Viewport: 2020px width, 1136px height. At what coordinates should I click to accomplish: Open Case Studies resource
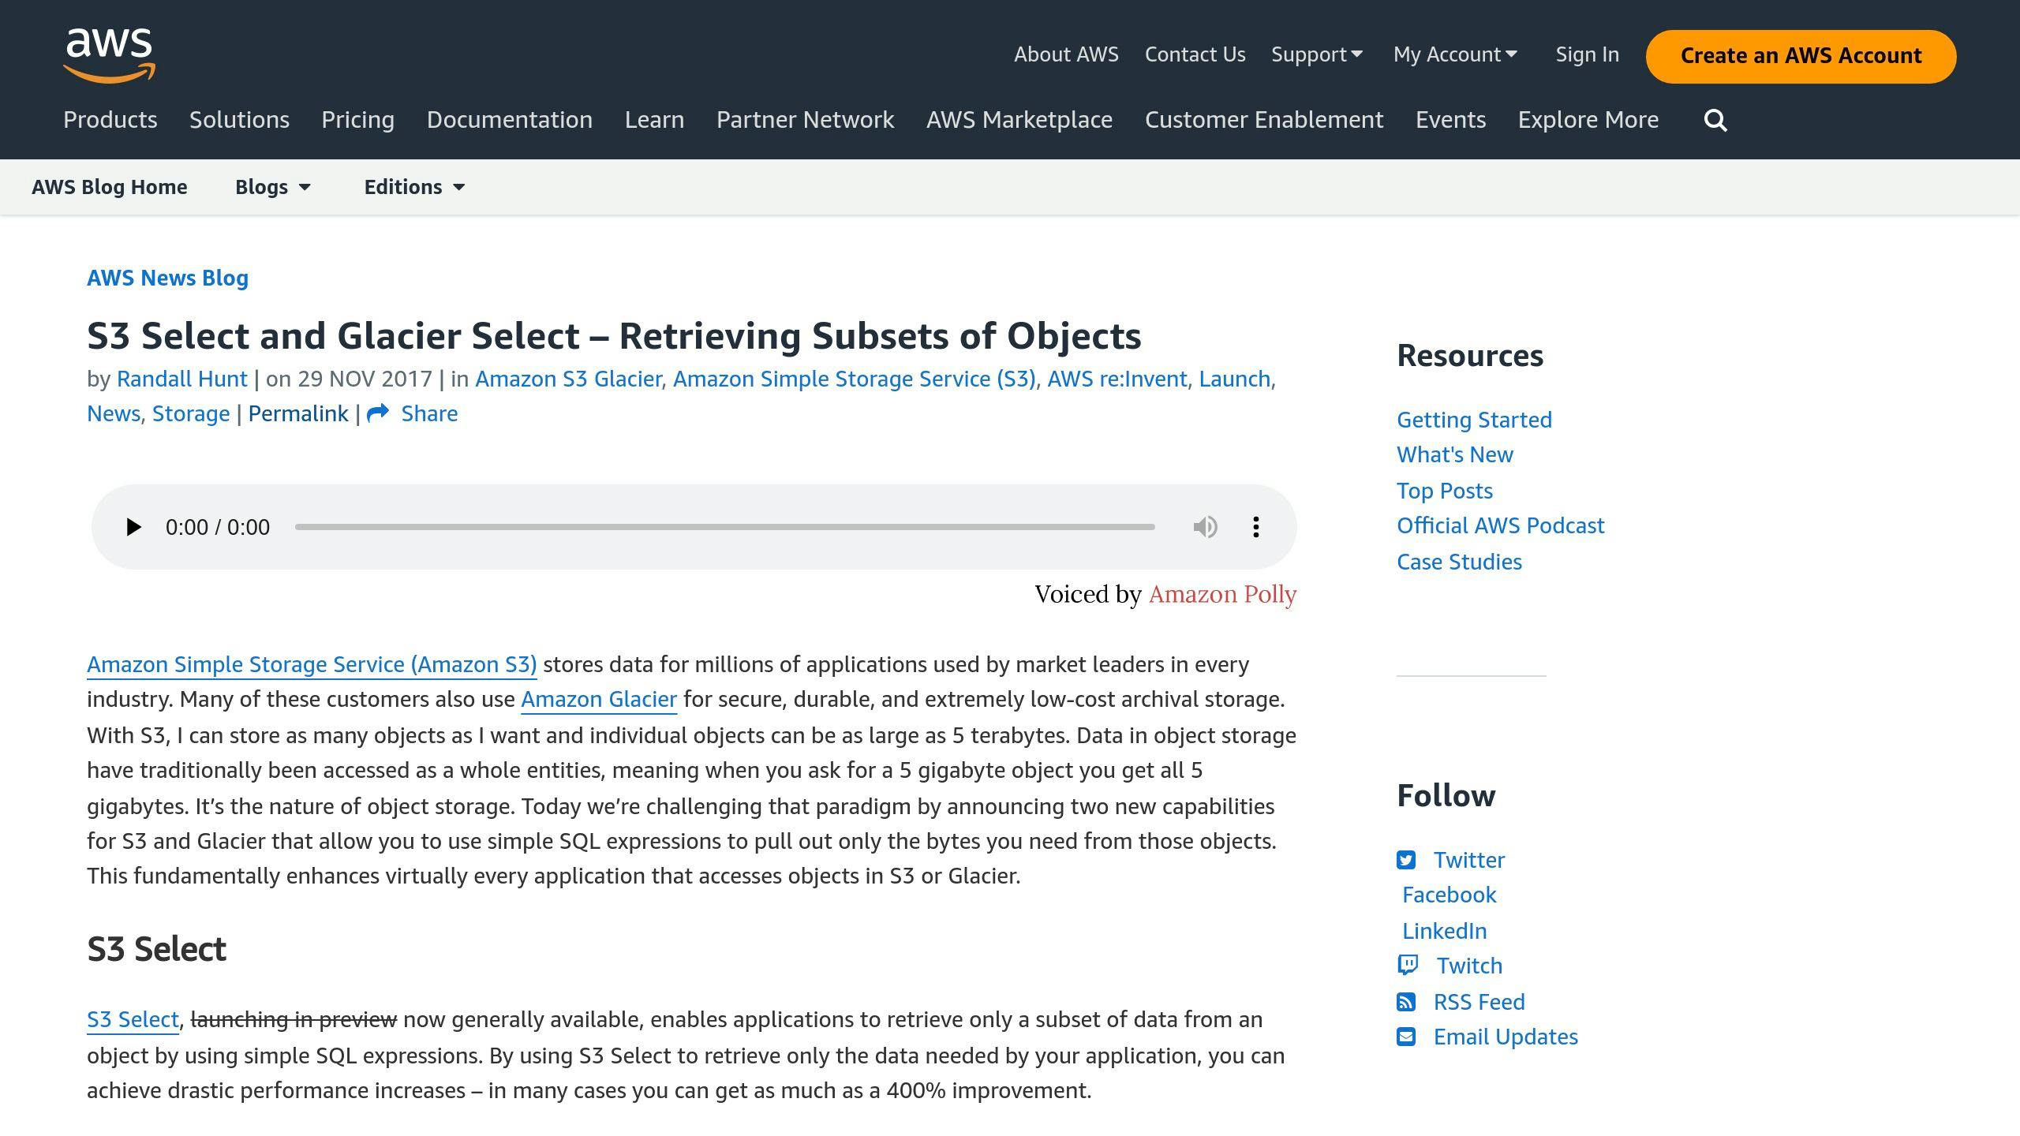click(1459, 562)
